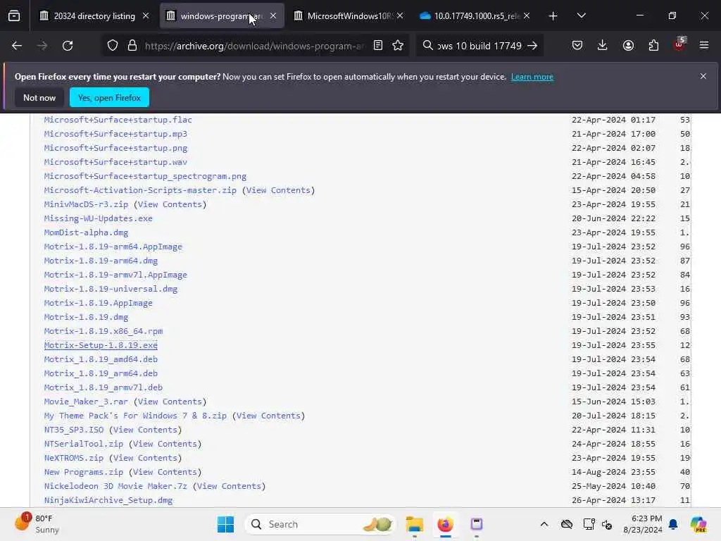Click the address bar URL field
721x541 pixels.
click(x=254, y=46)
